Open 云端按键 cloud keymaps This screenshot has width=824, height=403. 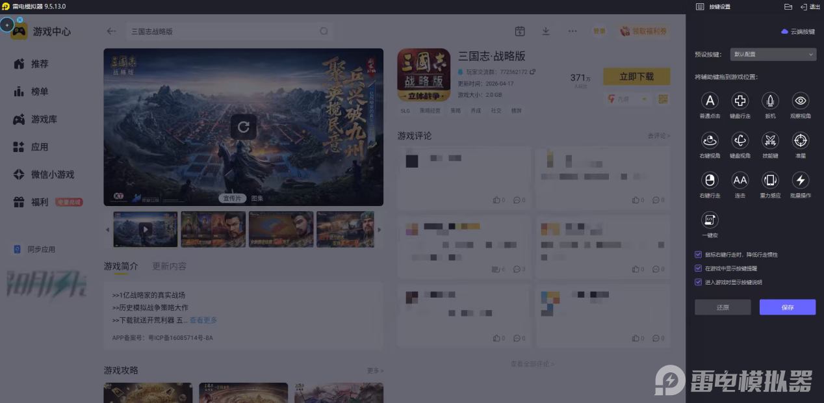pyautogui.click(x=798, y=31)
